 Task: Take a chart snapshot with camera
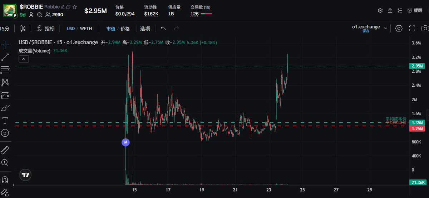[x=424, y=29]
